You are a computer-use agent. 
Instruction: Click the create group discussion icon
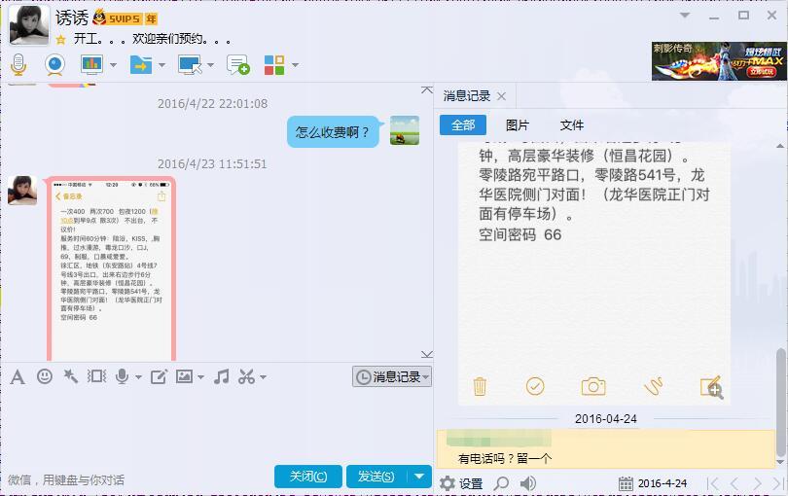(237, 65)
